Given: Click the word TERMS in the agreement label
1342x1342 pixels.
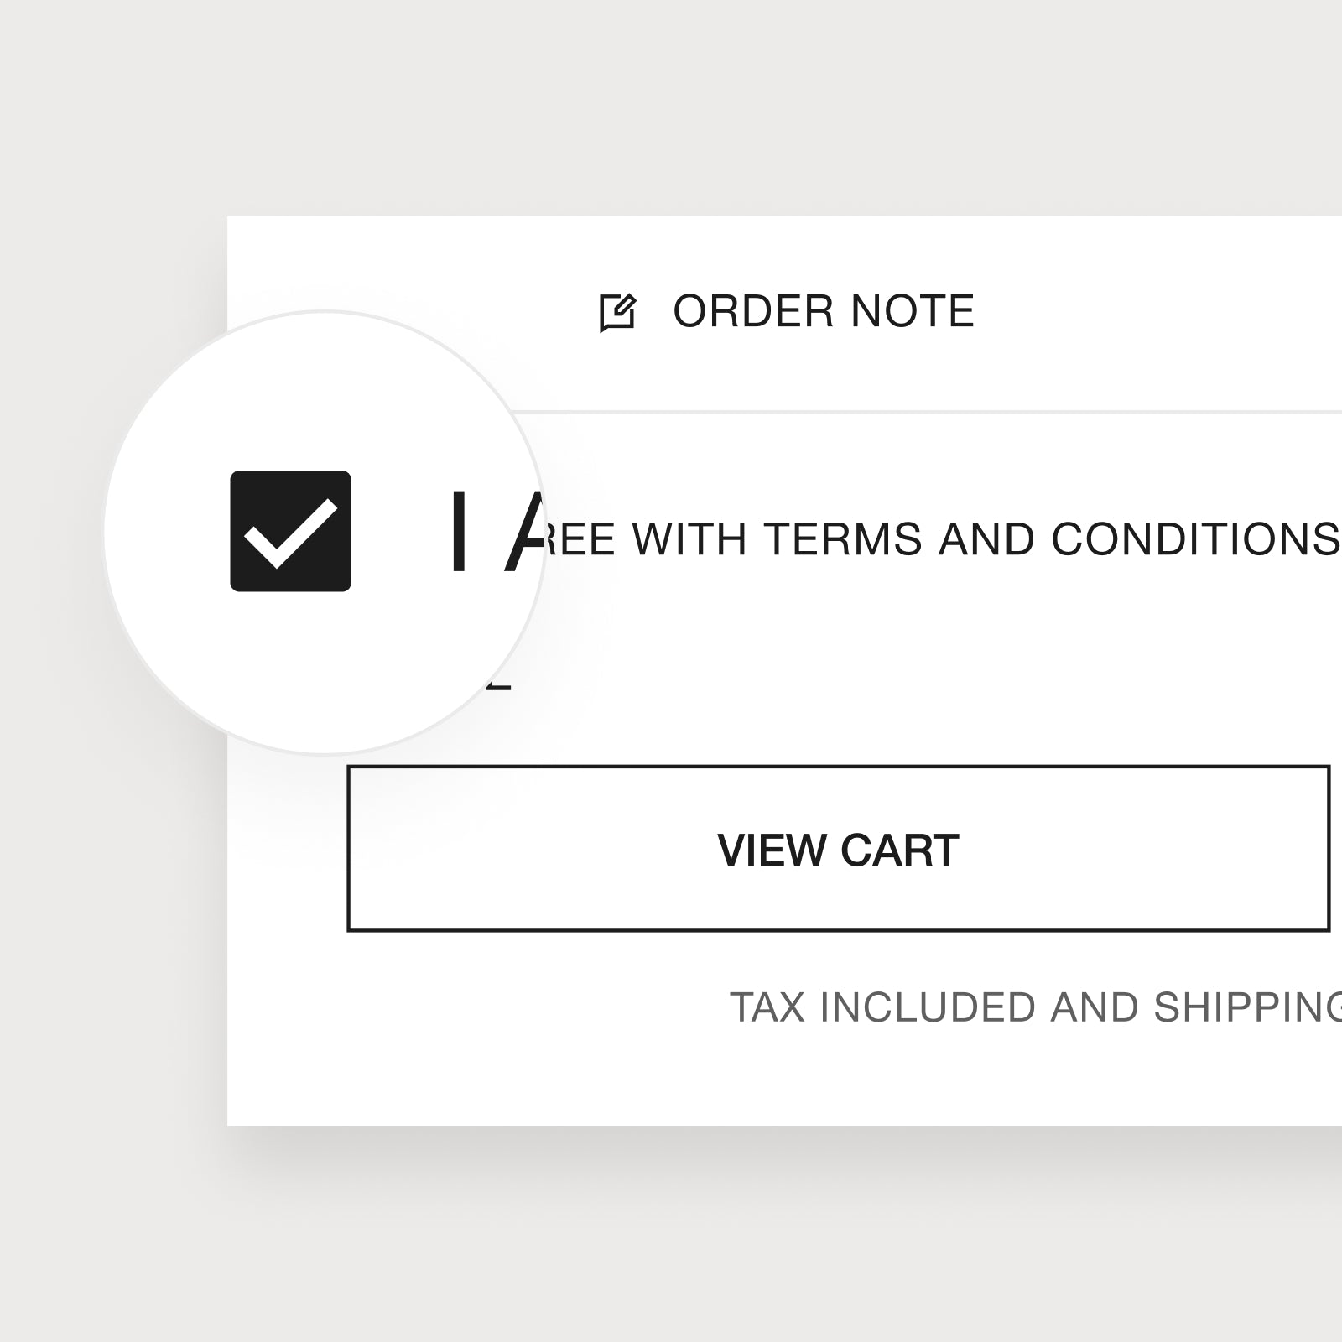Looking at the screenshot, I should coord(843,538).
